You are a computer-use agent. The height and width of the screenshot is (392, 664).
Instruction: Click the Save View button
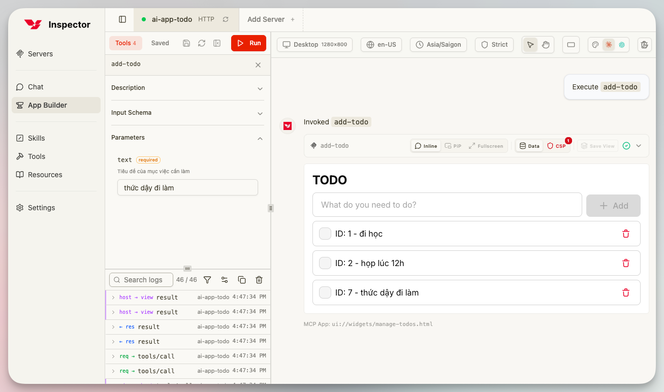[598, 146]
